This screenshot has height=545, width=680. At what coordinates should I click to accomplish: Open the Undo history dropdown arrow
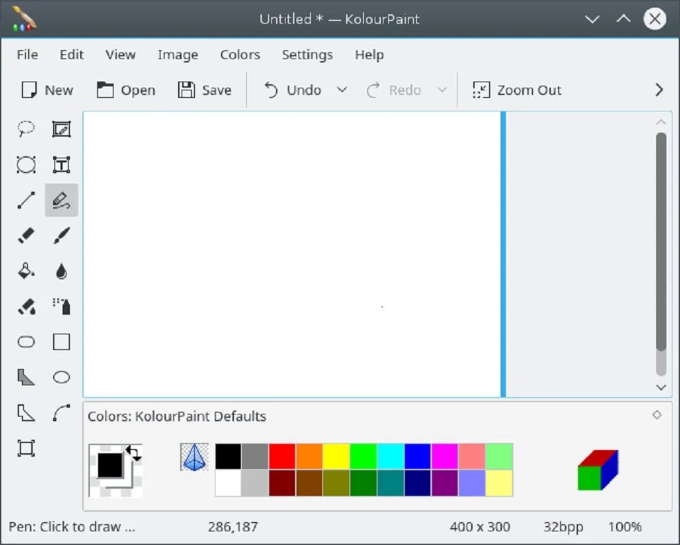342,90
